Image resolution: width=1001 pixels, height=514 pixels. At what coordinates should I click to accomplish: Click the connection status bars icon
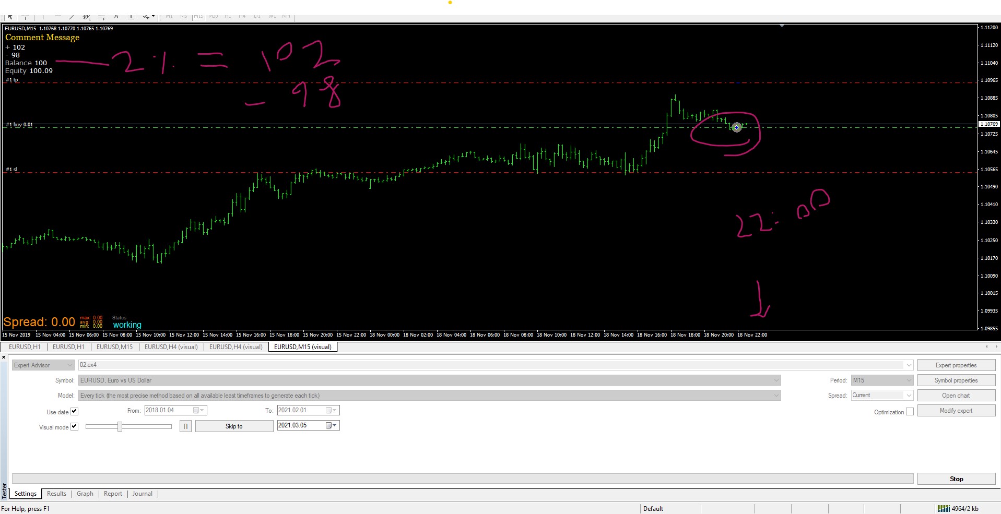[x=944, y=508]
